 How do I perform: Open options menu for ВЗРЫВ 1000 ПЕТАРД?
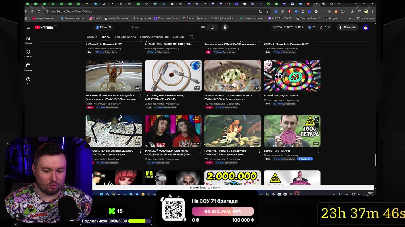coord(319,151)
